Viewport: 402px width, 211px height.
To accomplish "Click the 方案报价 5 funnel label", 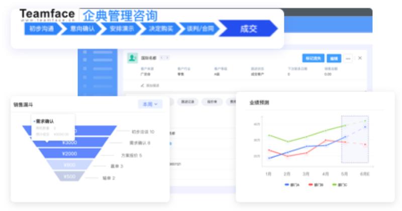I will pos(131,155).
